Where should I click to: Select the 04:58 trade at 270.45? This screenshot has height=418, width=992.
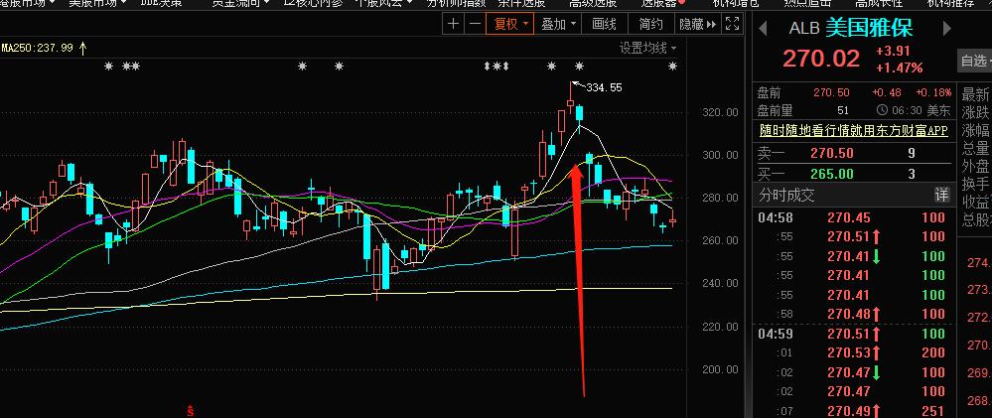(854, 218)
